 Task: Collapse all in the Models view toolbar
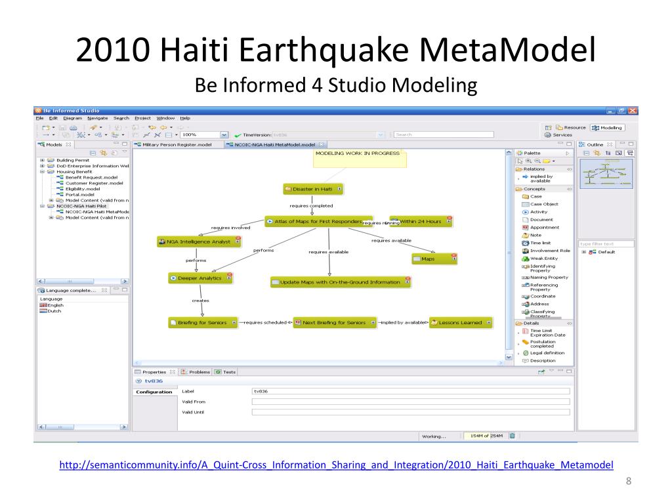click(93, 152)
